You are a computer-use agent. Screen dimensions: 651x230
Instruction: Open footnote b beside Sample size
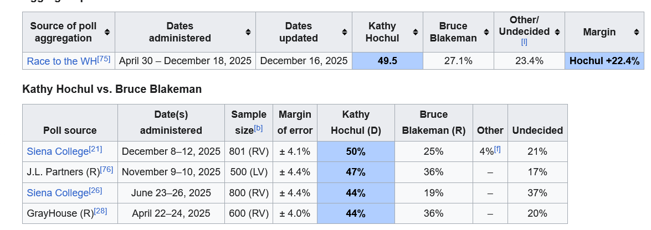(x=258, y=128)
